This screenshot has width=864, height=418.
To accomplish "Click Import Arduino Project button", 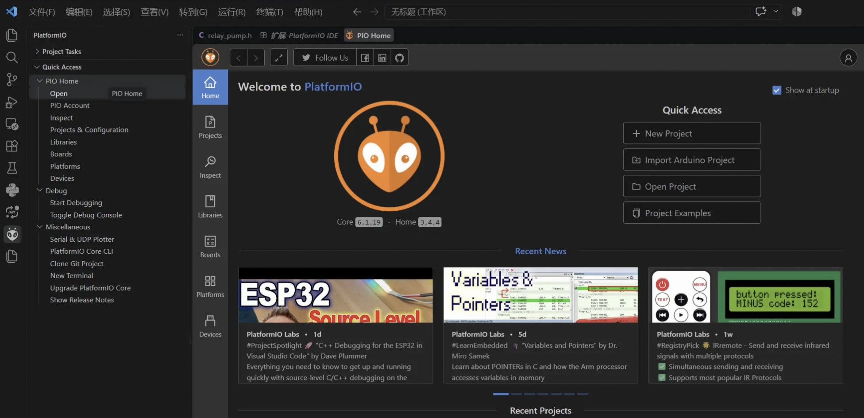I will click(x=692, y=160).
